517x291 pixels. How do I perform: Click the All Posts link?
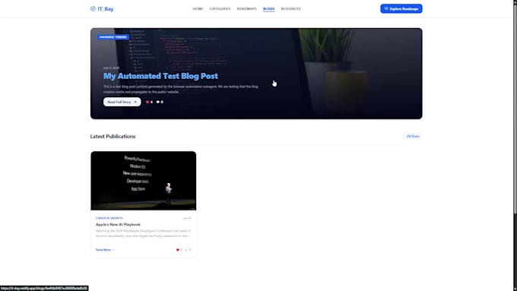(413, 136)
